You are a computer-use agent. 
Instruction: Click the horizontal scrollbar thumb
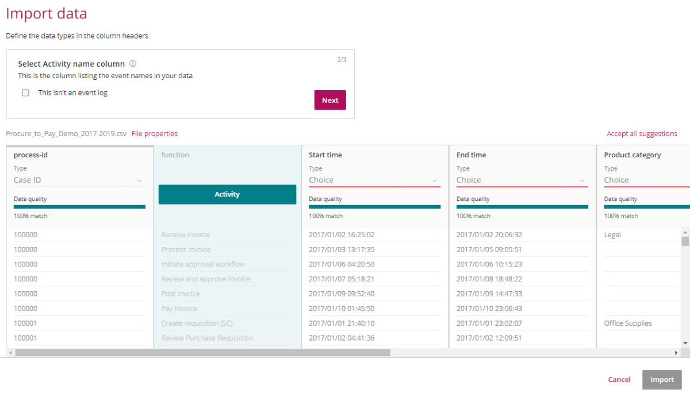click(202, 353)
